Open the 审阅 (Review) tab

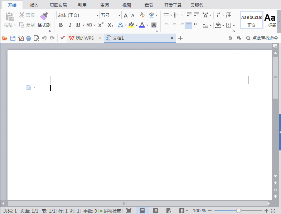tap(105, 5)
